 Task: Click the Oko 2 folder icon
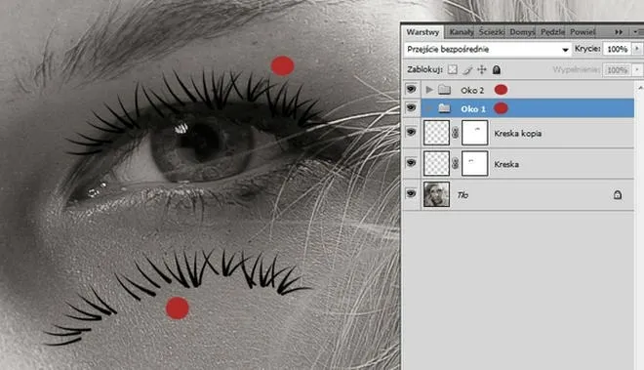pos(444,90)
